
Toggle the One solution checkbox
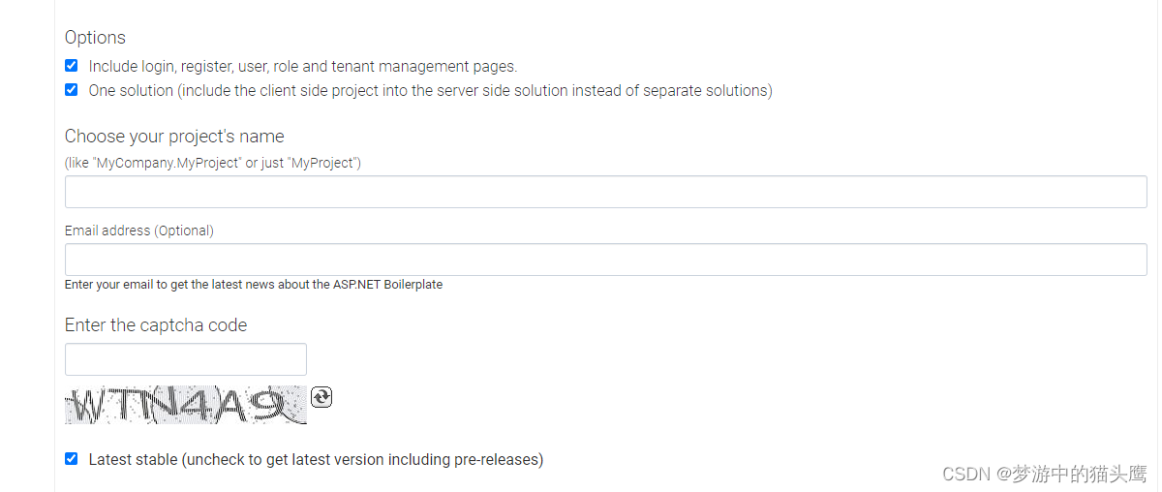[x=71, y=90]
